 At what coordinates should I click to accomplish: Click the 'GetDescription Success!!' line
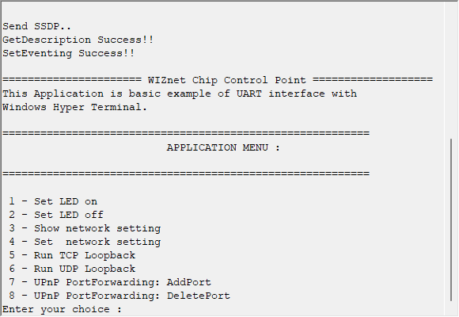coord(78,40)
